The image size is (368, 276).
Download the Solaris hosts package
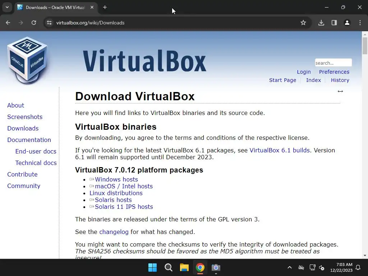click(113, 200)
